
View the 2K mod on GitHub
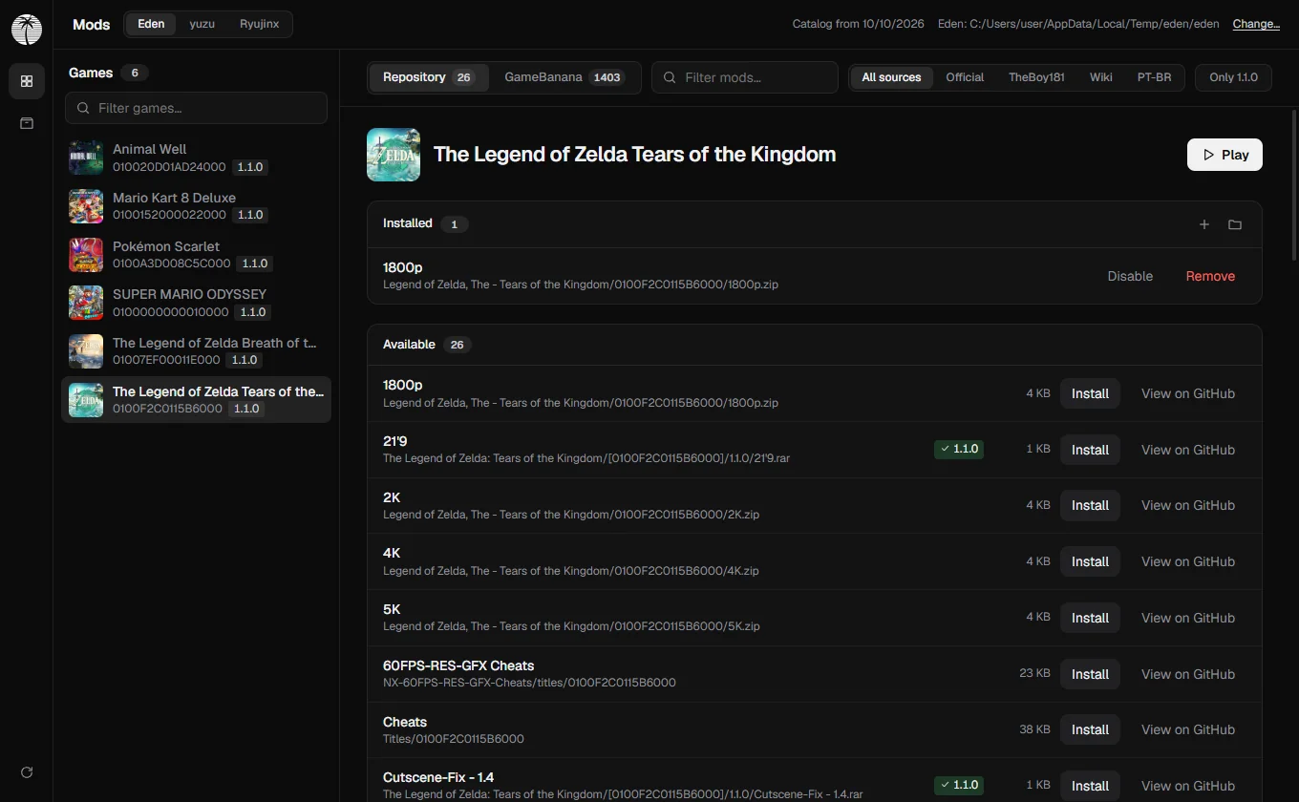(x=1188, y=505)
